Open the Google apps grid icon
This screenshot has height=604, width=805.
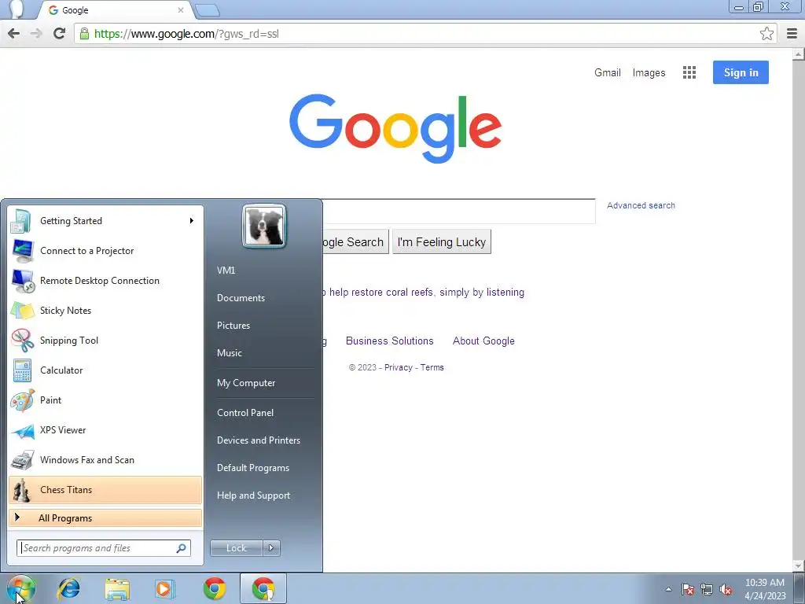[689, 72]
